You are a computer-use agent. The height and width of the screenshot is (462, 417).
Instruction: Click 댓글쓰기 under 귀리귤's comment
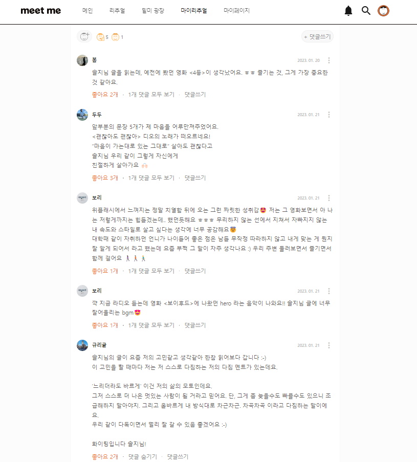(x=178, y=457)
